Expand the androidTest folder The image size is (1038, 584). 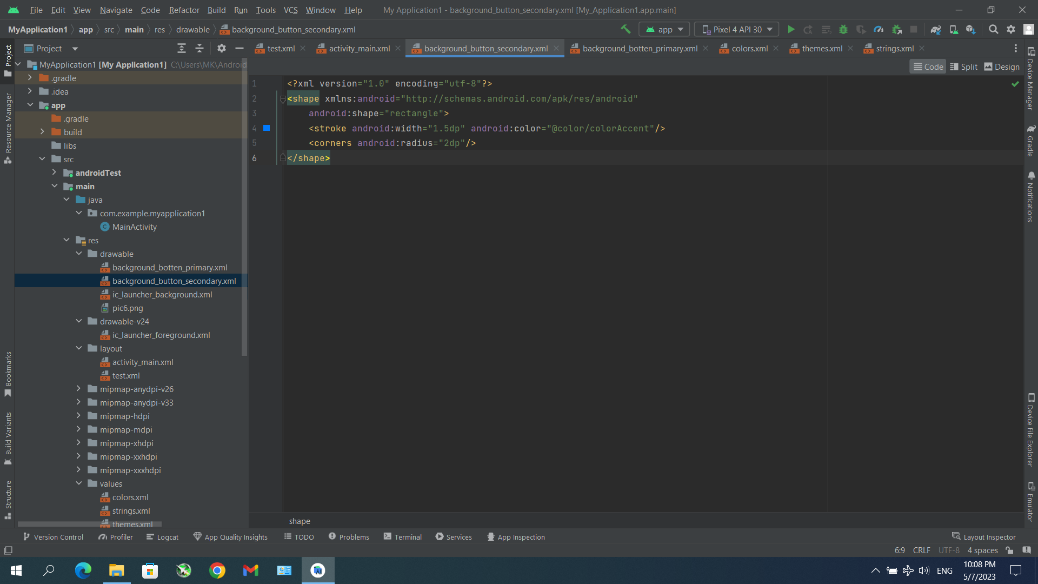(x=55, y=172)
